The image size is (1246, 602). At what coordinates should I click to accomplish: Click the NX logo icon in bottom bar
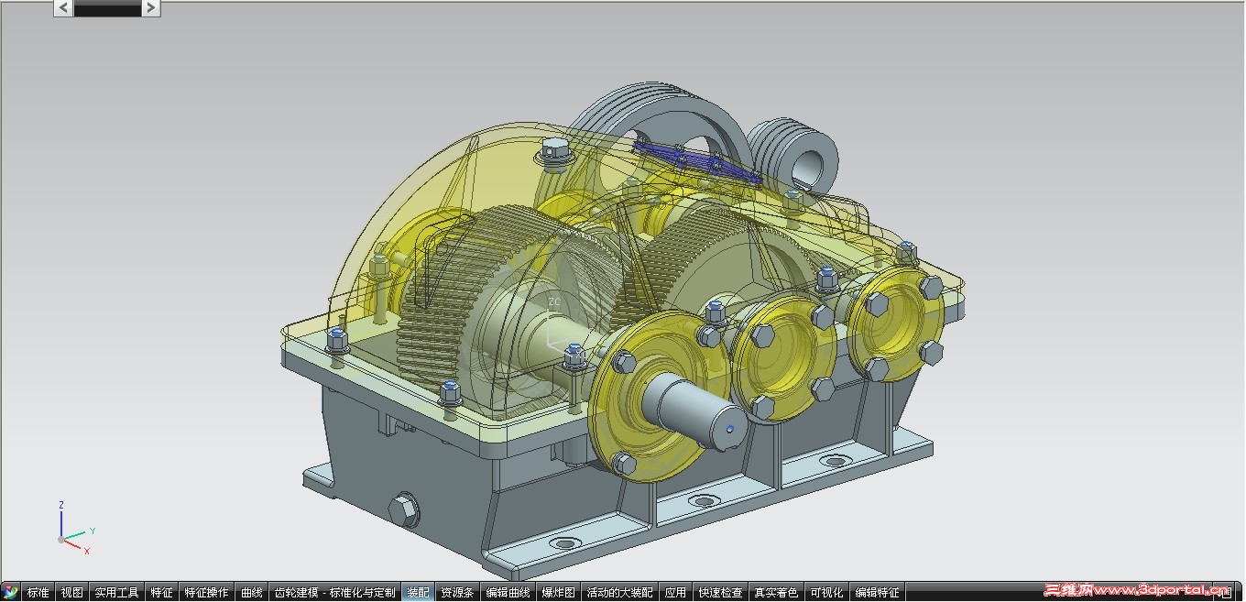[x=11, y=592]
